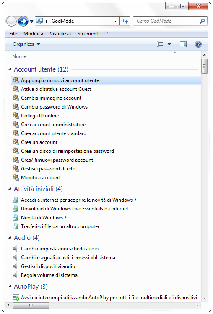
Task: Click the change view list icon
Action: pyautogui.click(x=160, y=44)
